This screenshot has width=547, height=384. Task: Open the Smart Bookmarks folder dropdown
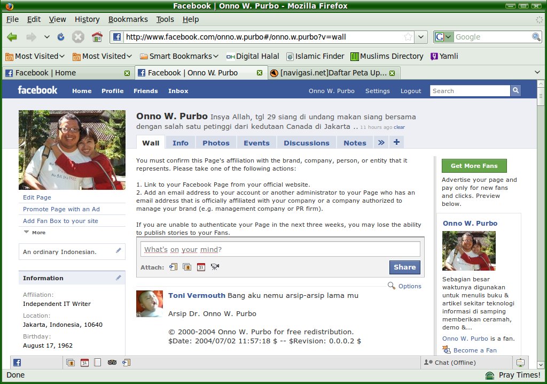point(179,56)
